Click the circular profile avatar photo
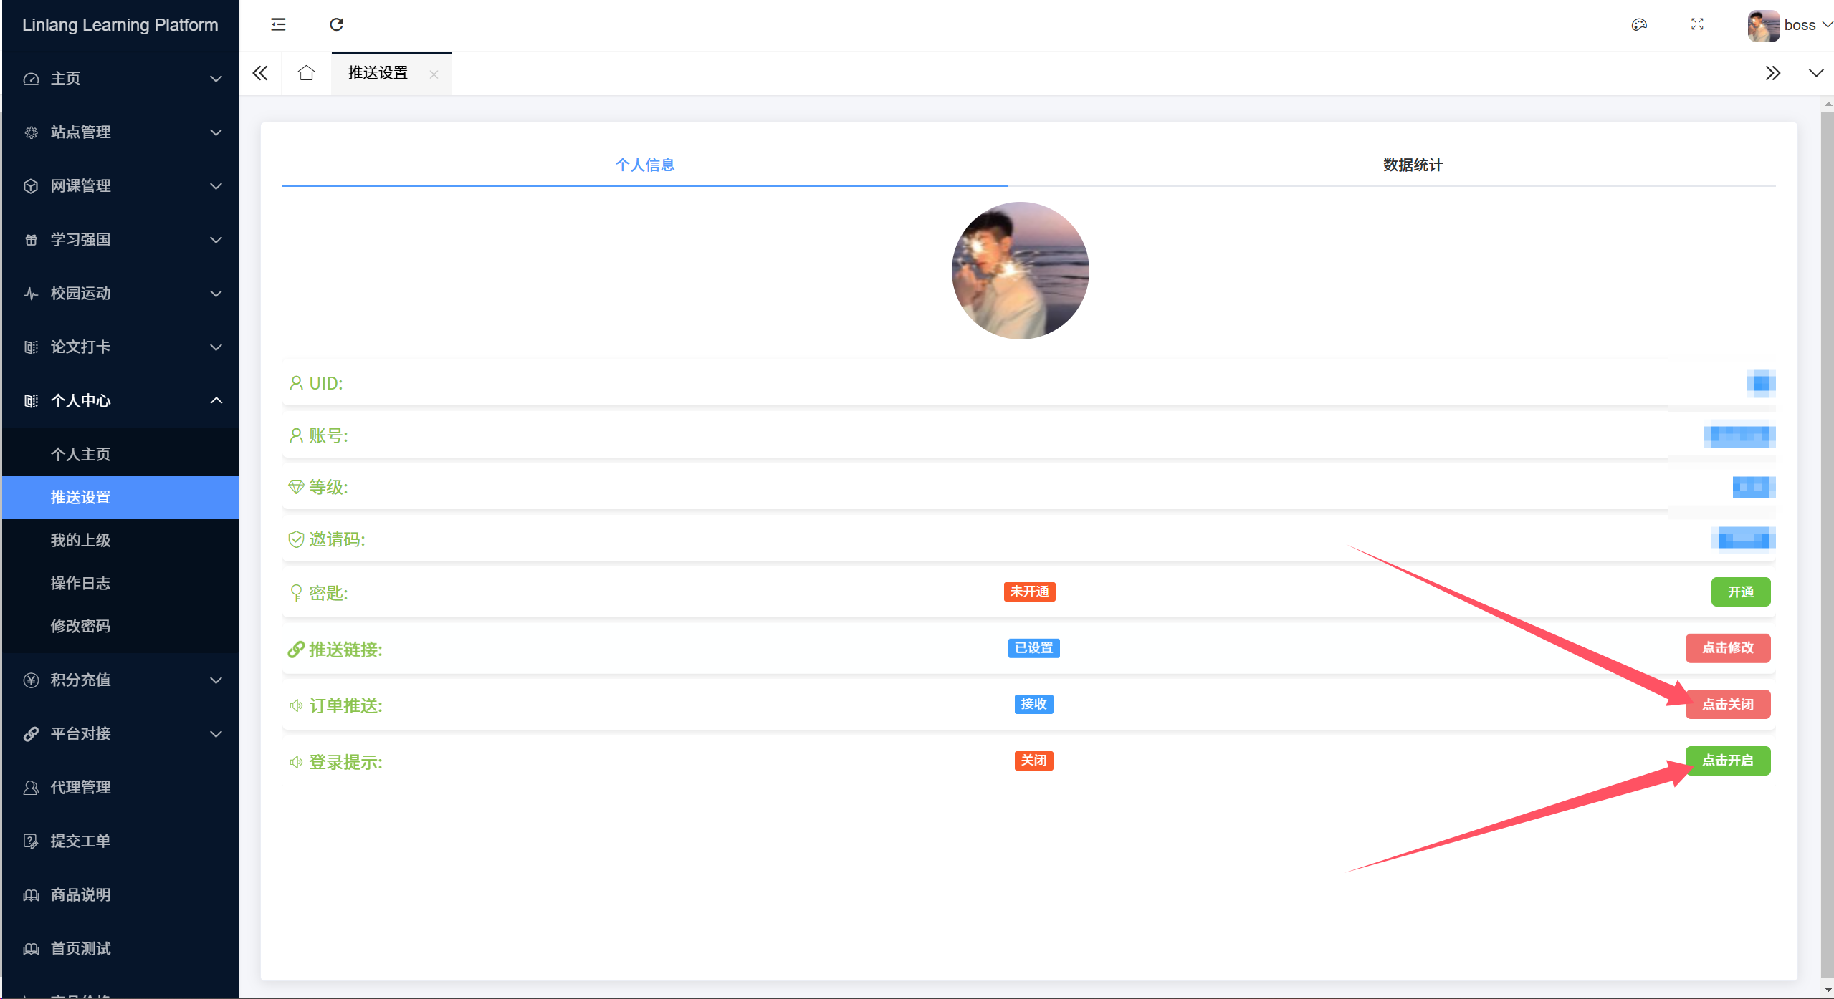Screen dimensions: 1834x999 [1020, 271]
